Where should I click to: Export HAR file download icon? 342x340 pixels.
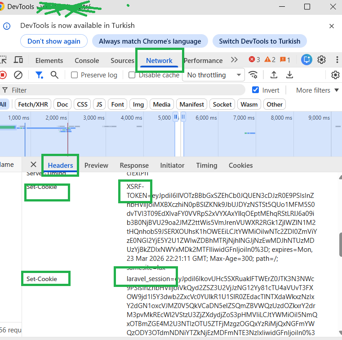click(x=289, y=75)
